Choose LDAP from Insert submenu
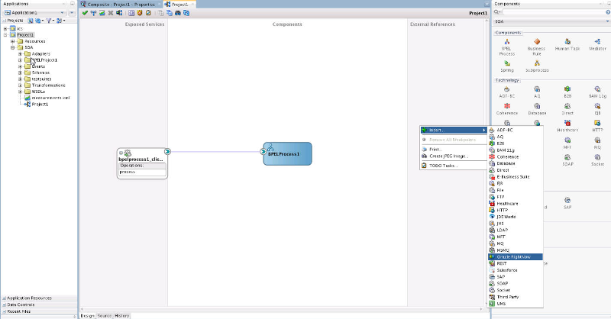This screenshot has width=611, height=319. 515,230
